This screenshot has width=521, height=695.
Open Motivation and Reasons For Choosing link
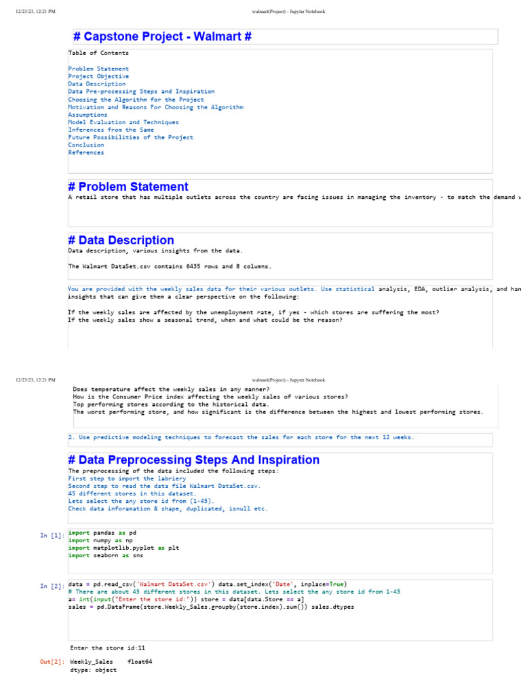(155, 107)
